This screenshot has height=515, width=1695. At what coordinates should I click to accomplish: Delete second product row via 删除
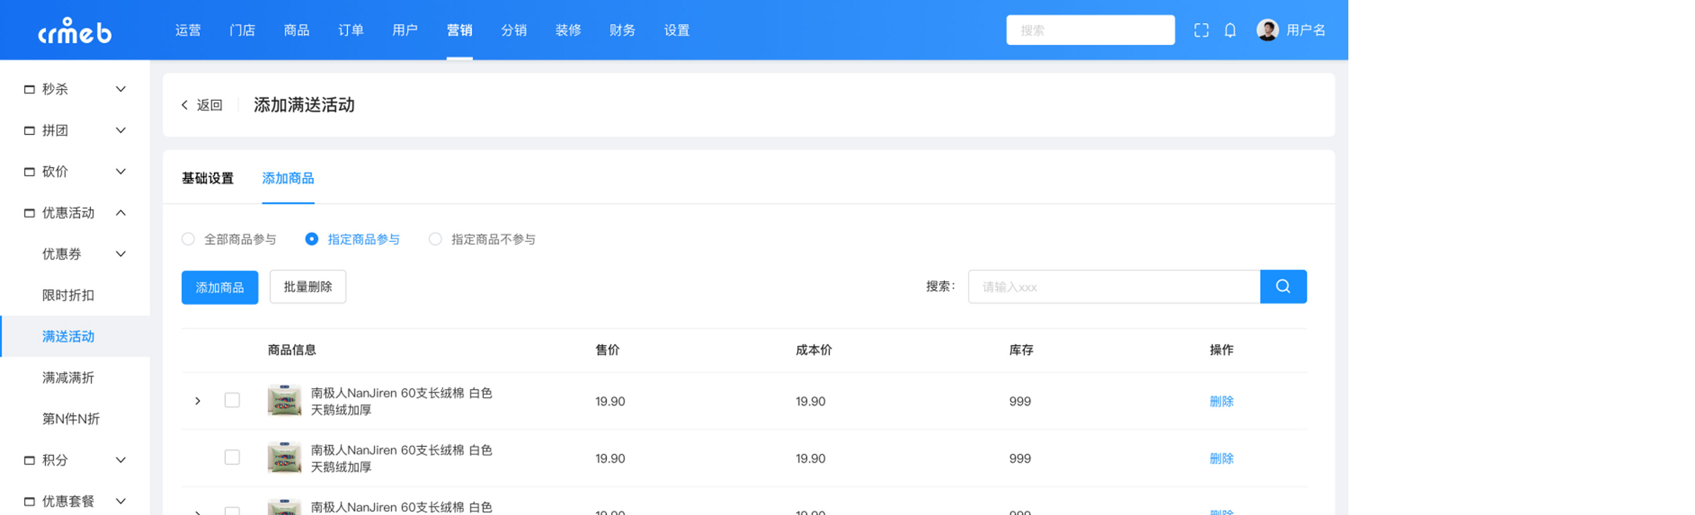(x=1221, y=459)
